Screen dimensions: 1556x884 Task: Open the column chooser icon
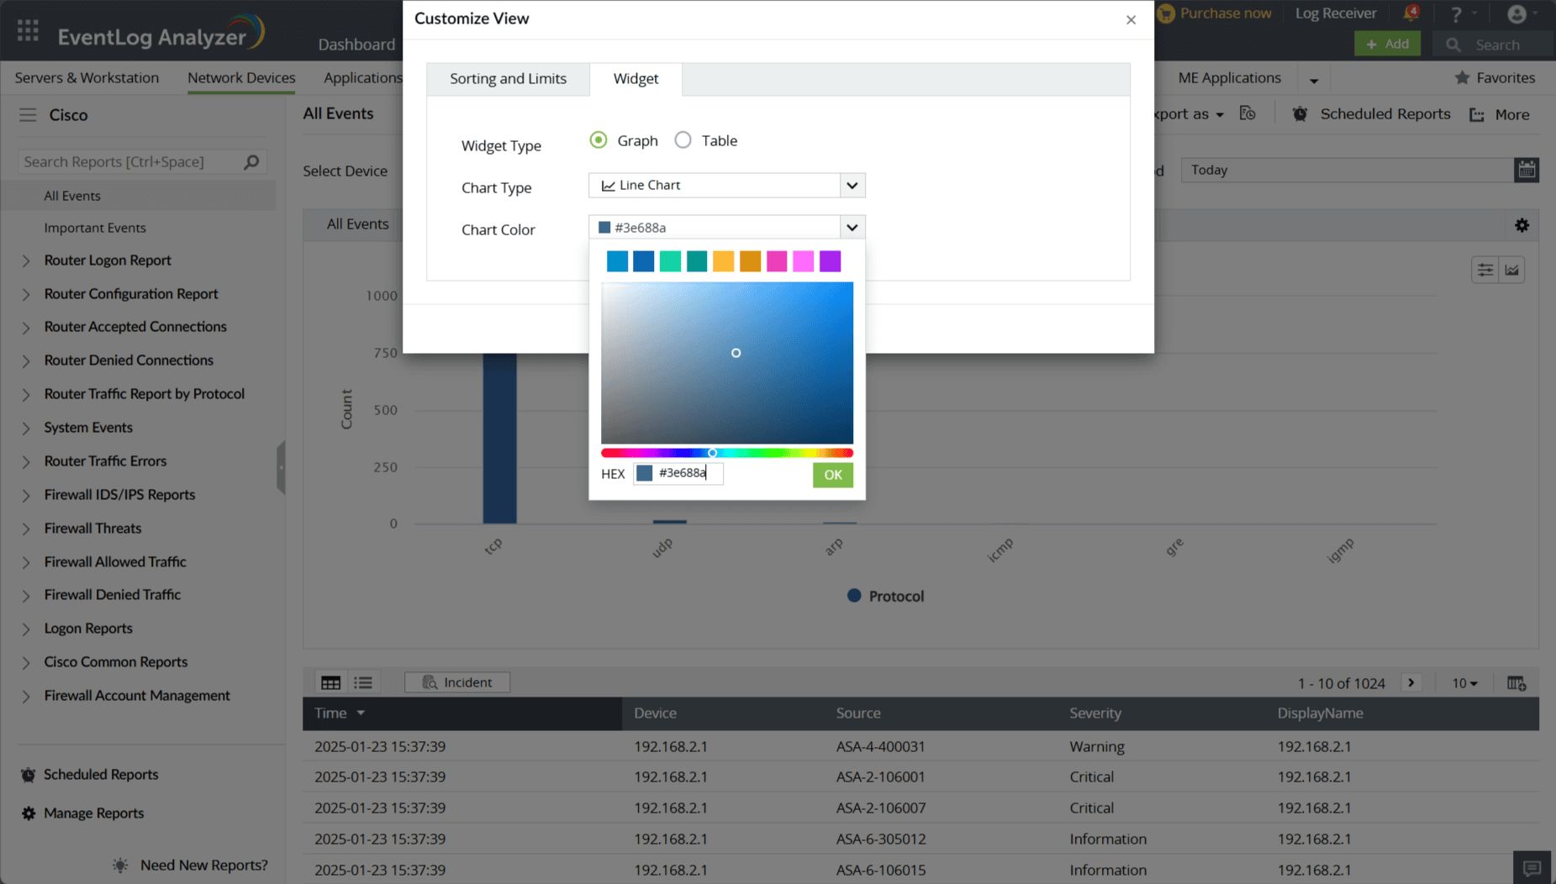click(x=1516, y=683)
